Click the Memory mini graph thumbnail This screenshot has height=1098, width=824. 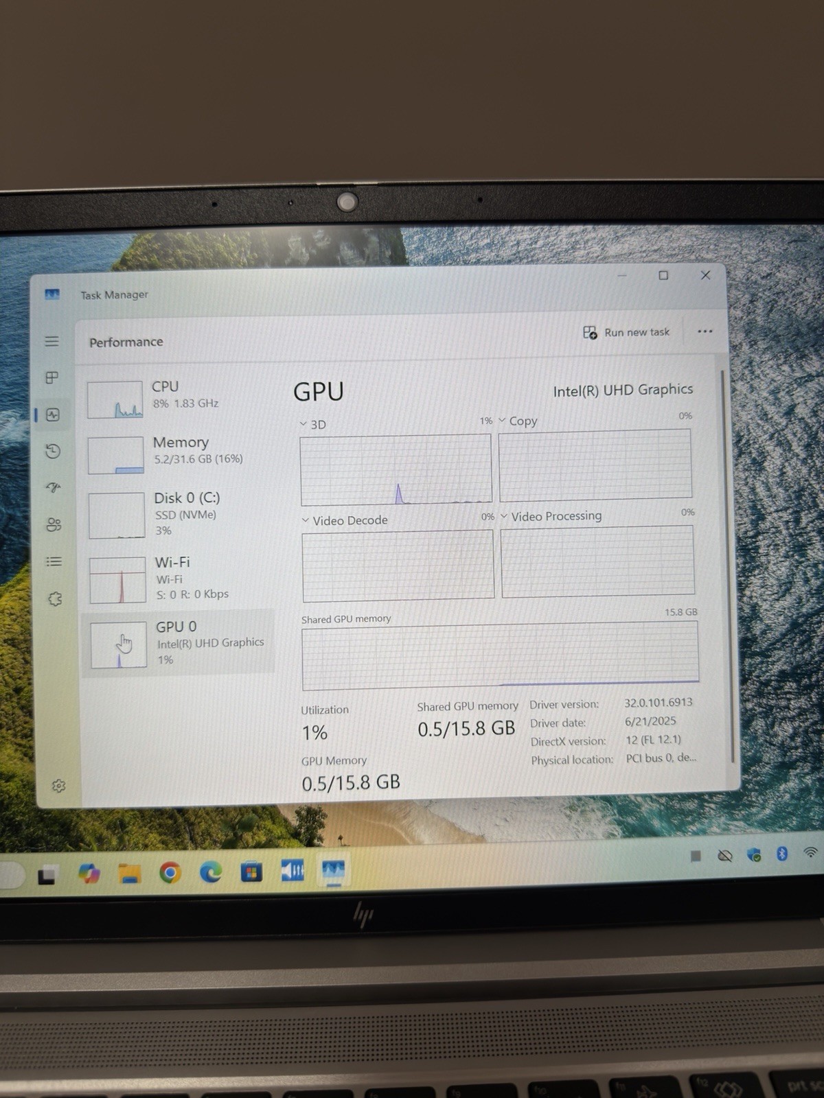coord(116,455)
